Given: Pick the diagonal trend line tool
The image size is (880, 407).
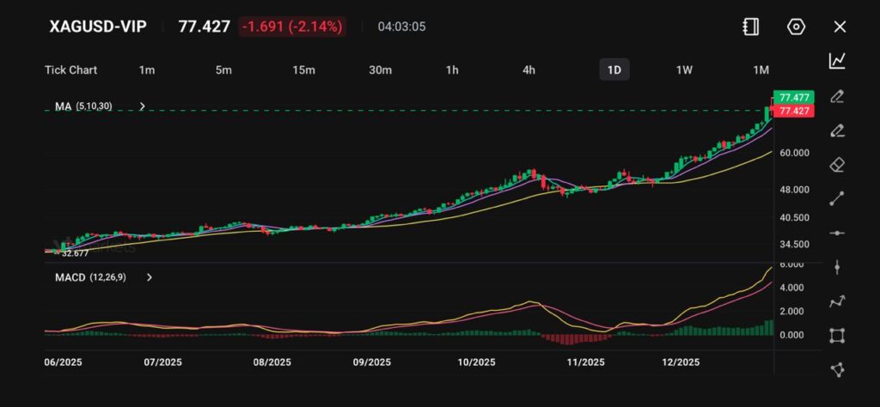Looking at the screenshot, I should click(x=837, y=198).
